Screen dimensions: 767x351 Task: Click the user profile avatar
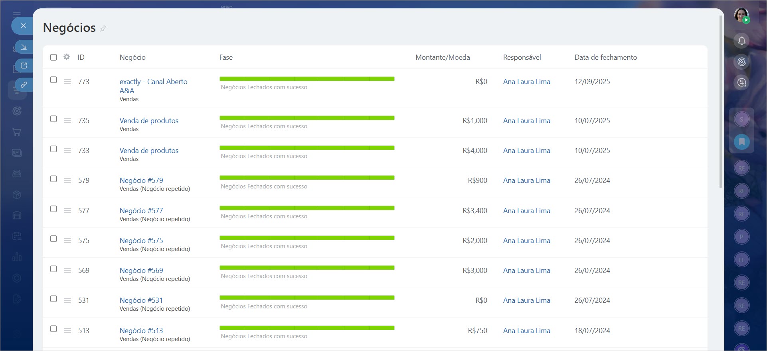(741, 15)
